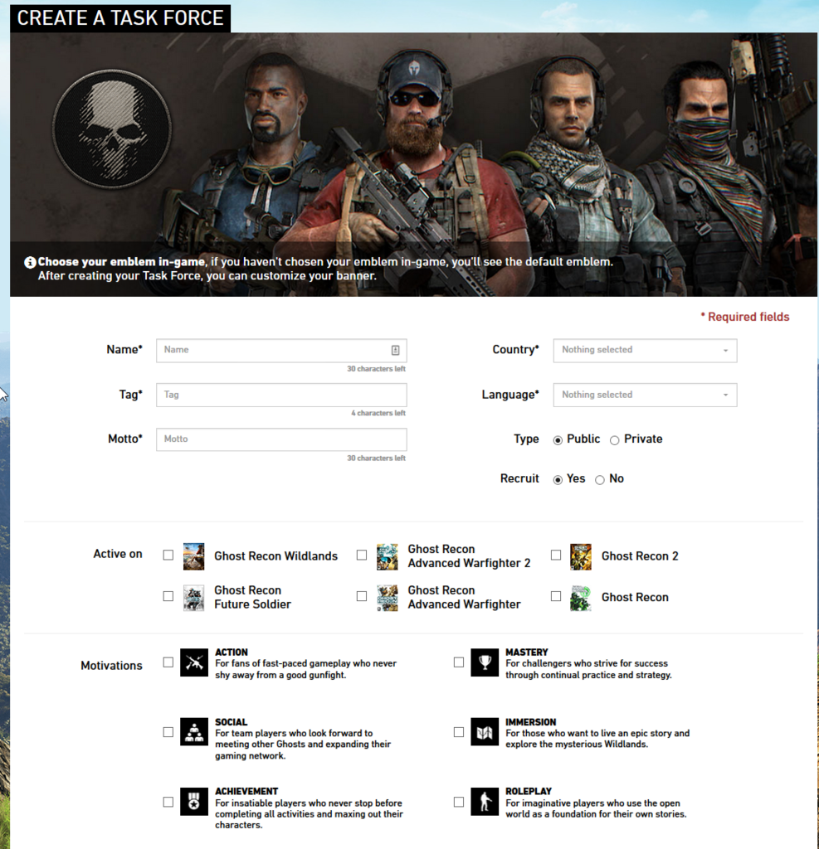This screenshot has width=819, height=849.
Task: Tick the Ghost Recon Wildlands checkbox
Action: click(168, 555)
